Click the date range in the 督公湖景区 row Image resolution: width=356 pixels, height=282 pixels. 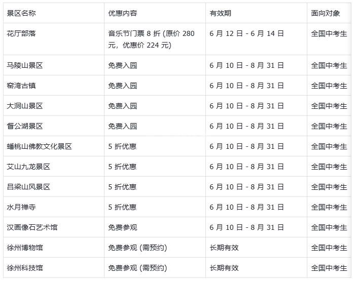point(246,126)
